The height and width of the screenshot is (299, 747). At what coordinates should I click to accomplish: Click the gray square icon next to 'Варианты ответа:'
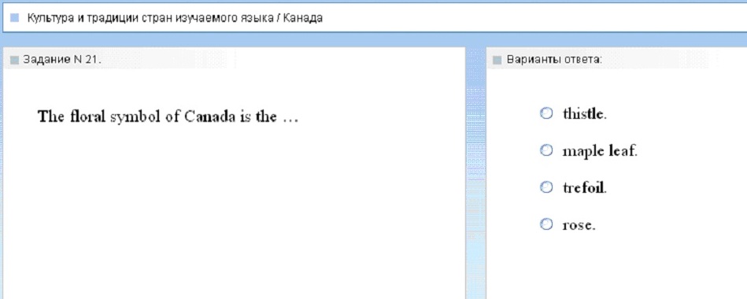point(497,61)
